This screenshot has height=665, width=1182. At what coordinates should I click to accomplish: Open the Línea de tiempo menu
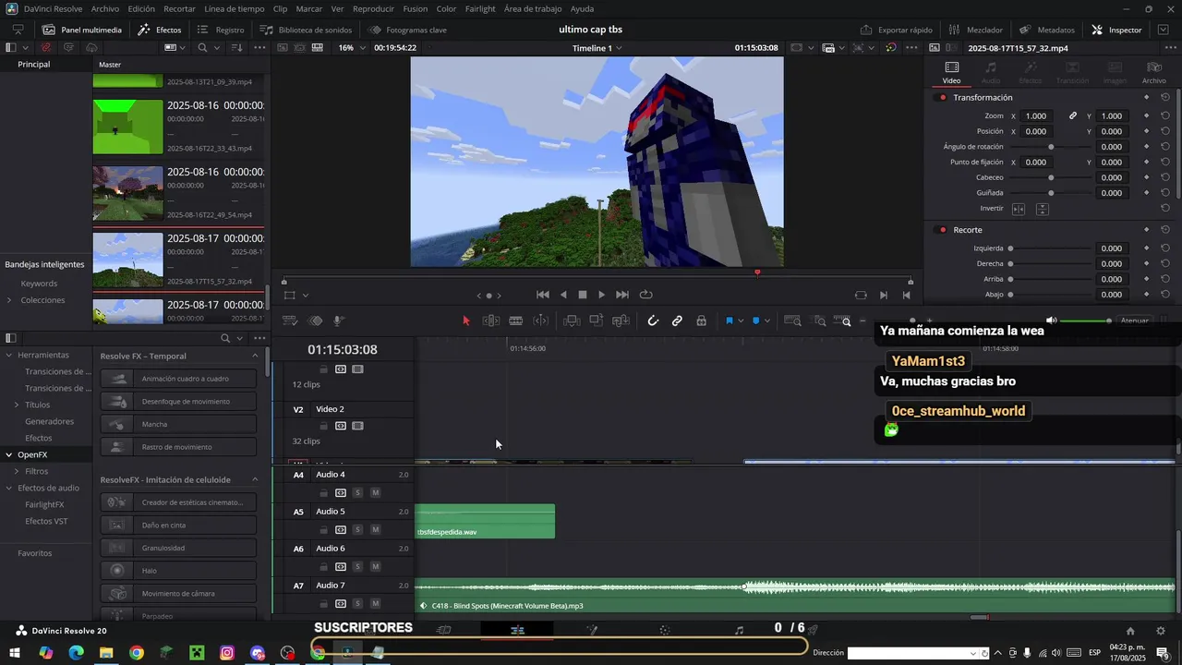pos(234,8)
